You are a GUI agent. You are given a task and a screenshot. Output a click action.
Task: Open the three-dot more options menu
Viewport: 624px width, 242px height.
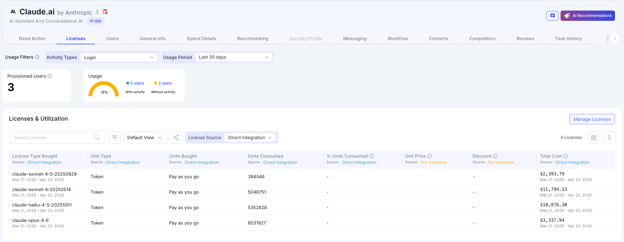(609, 138)
